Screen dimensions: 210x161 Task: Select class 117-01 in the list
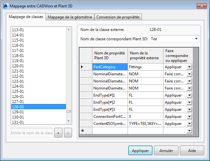click(x=38, y=51)
